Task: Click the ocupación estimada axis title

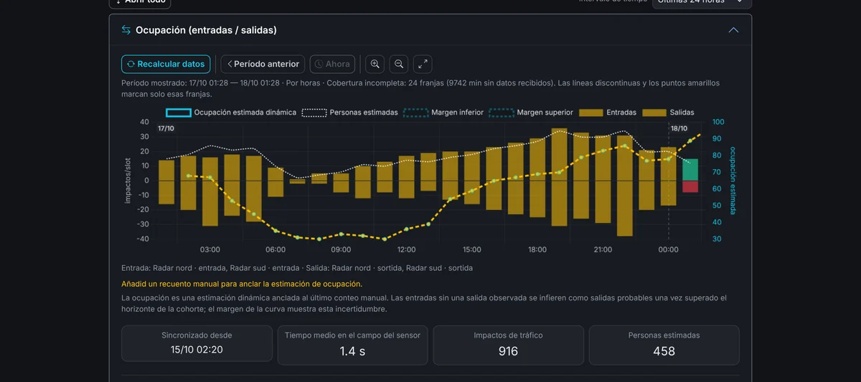Action: tap(733, 181)
